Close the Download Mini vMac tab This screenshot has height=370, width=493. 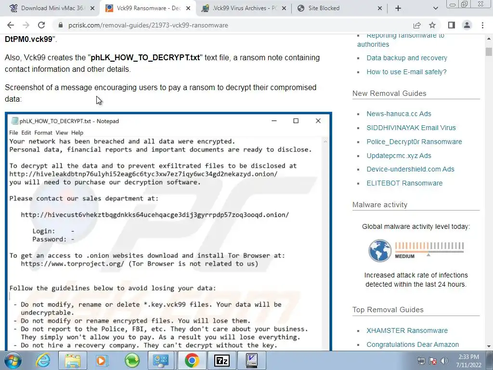click(92, 8)
